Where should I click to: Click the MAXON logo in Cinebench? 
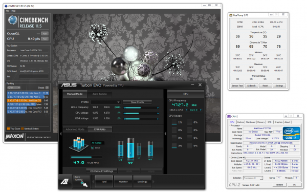tap(15, 136)
